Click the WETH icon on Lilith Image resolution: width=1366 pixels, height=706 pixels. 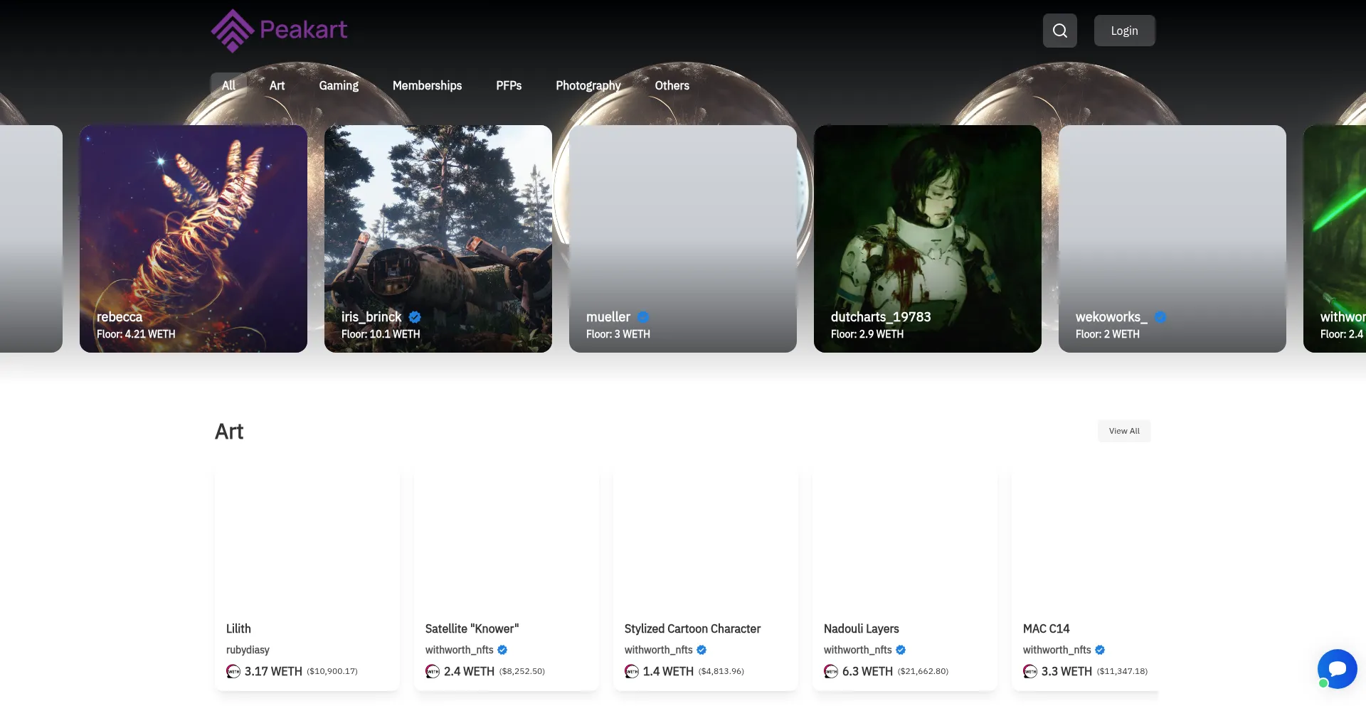[233, 671]
